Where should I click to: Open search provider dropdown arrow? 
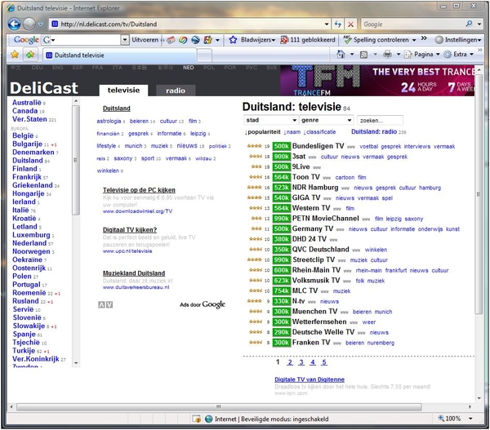tap(479, 24)
